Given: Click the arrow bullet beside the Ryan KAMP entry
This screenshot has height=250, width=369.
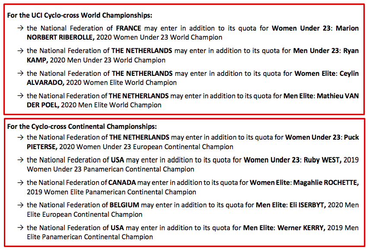Looking at the screenshot, I should (20, 51).
